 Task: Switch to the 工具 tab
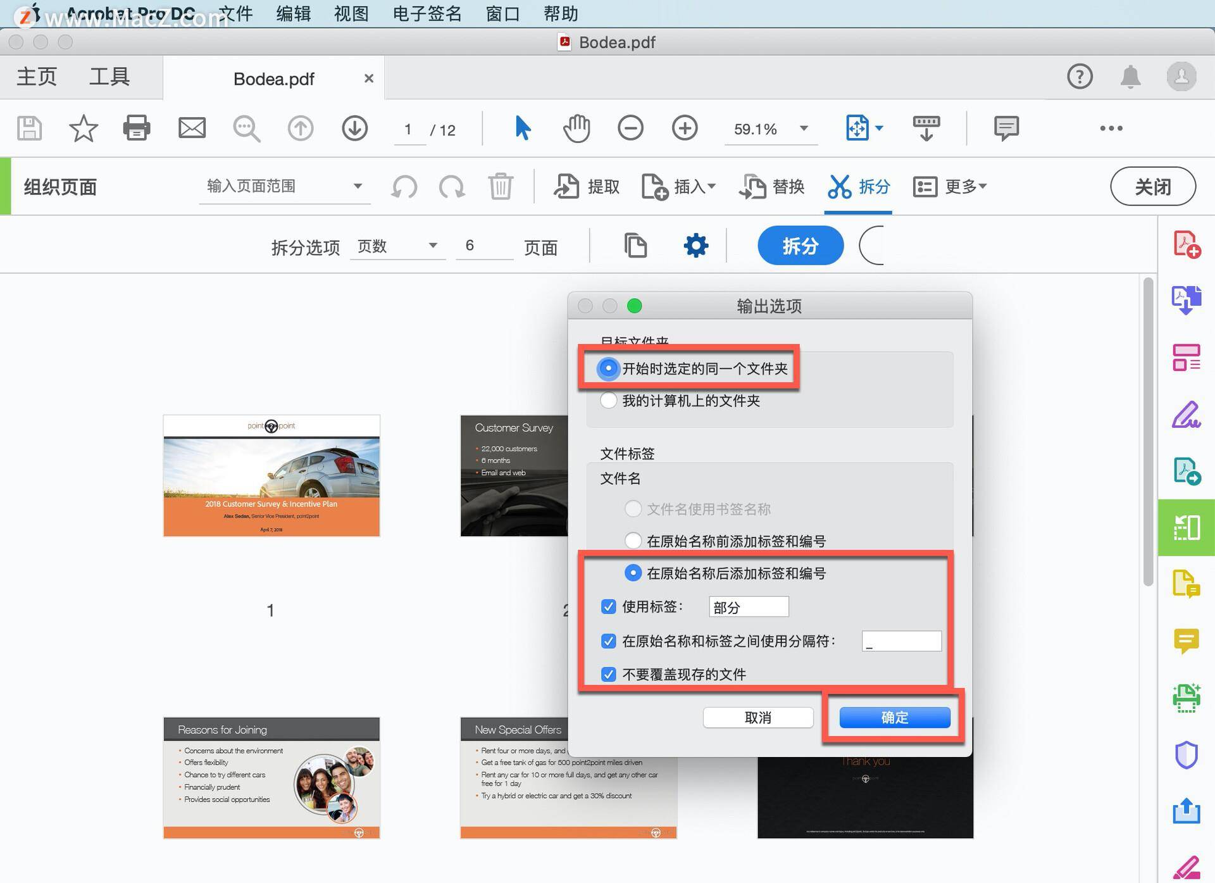[111, 76]
